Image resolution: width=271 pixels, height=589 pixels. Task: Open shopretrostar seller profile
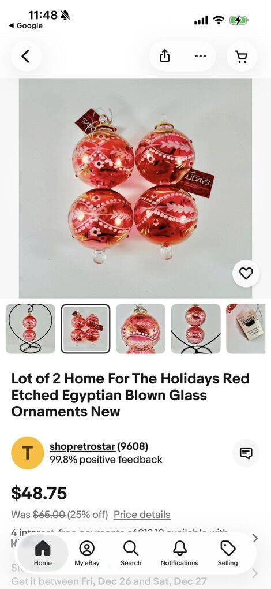tap(83, 446)
